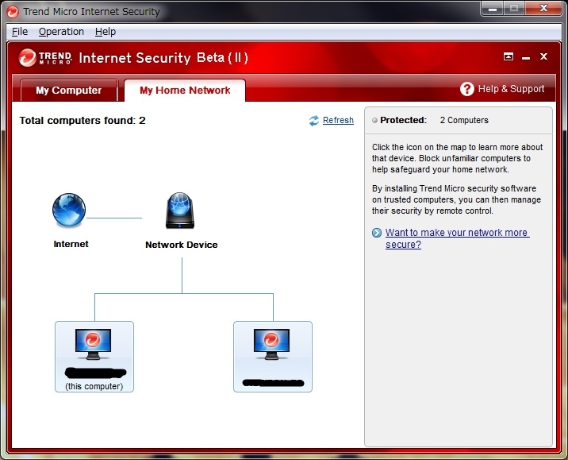Select the '(this computer)' monitor icon

click(x=93, y=344)
